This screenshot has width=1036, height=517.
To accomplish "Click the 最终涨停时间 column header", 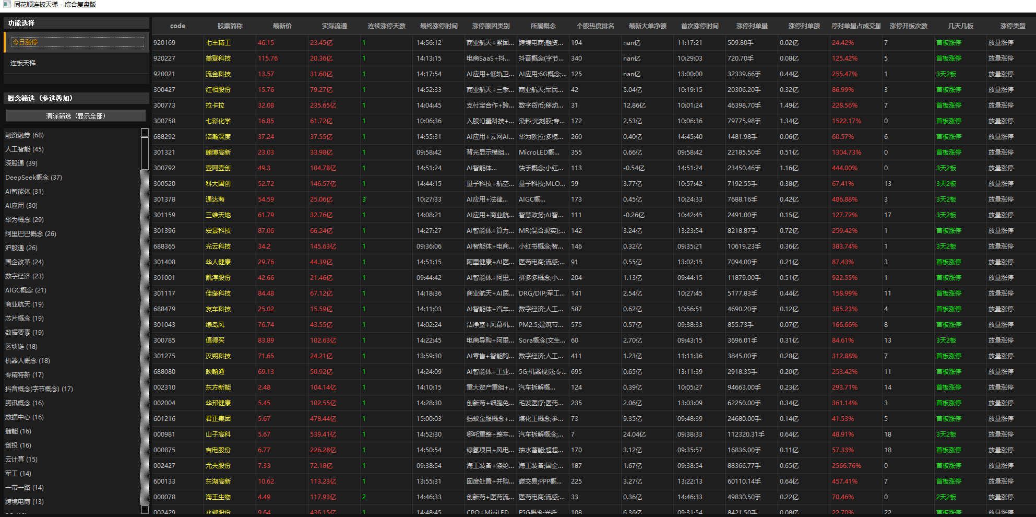I will 438,26.
